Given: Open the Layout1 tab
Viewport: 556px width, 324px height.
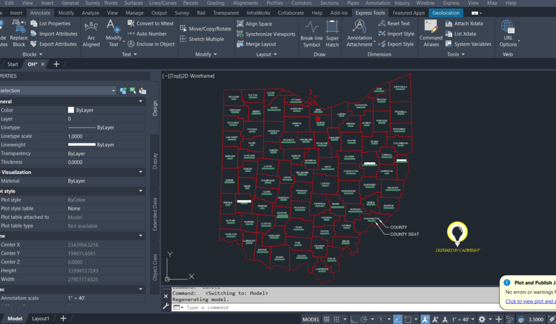Looking at the screenshot, I should click(40, 319).
